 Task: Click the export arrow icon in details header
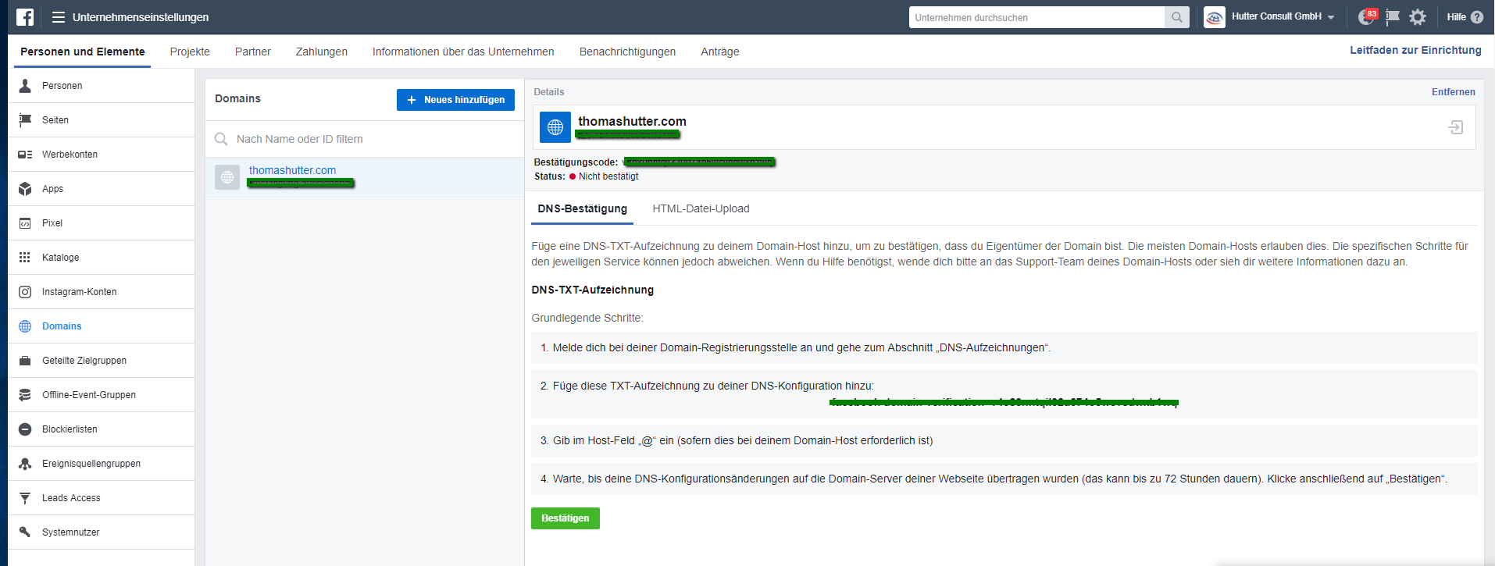(x=1456, y=127)
